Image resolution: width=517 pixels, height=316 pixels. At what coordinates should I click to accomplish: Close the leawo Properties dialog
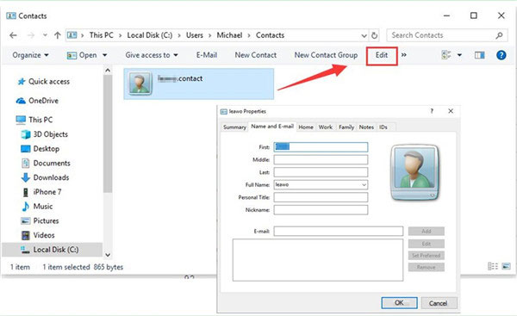coord(451,111)
